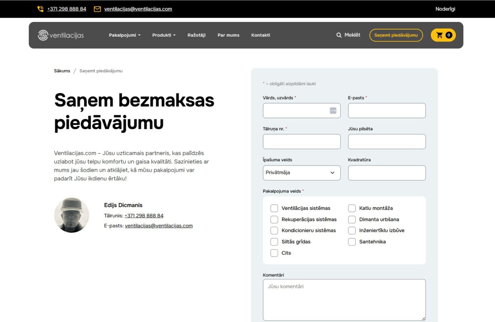Check the Cits option
Viewport: 495px width, 322px height.
click(x=274, y=253)
